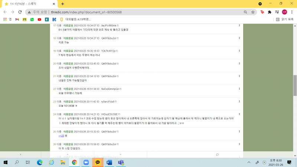
Task: Copy the ID icon on post 17
Action: [118, 25]
